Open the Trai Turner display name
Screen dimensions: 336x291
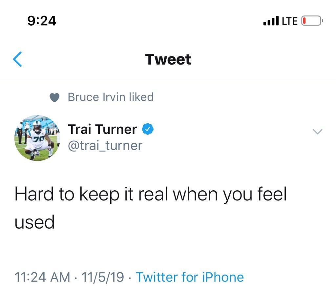pos(103,129)
